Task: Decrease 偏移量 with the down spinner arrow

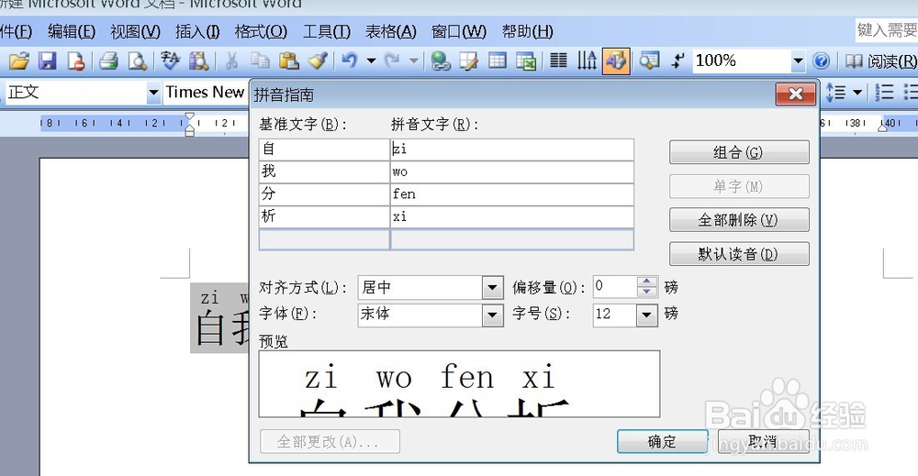Action: (646, 293)
